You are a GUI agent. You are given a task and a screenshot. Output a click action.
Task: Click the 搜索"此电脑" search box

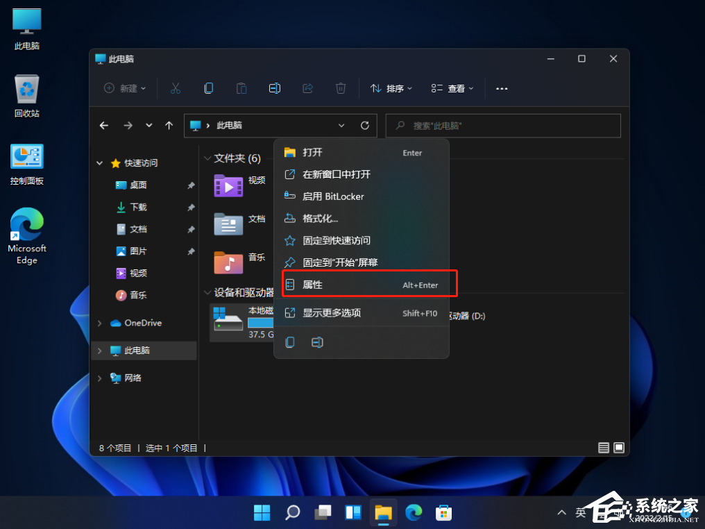click(503, 126)
